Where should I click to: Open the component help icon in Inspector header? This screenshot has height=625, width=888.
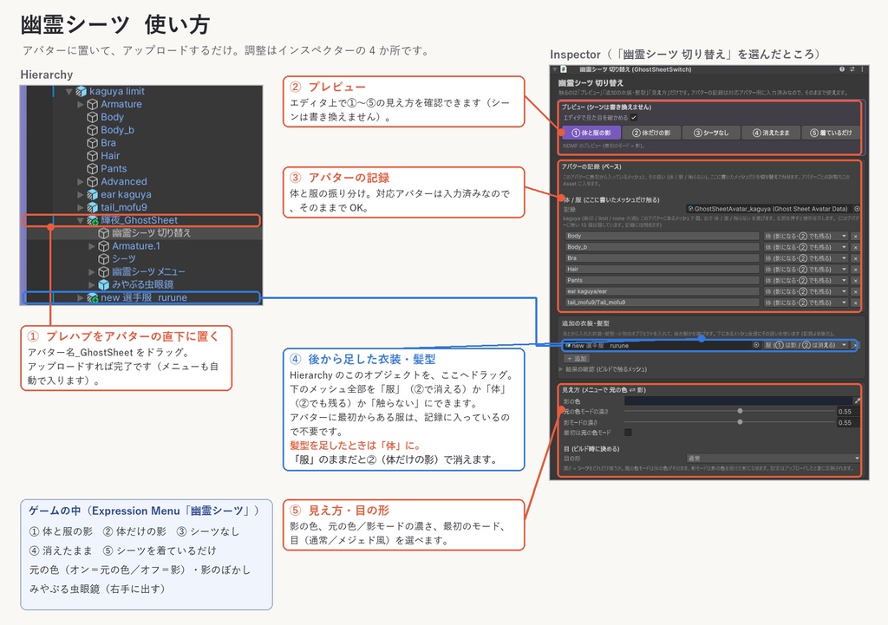(x=842, y=69)
